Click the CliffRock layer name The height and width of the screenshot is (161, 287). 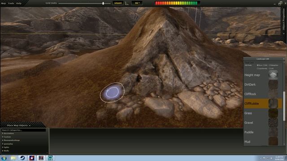[x=250, y=94]
